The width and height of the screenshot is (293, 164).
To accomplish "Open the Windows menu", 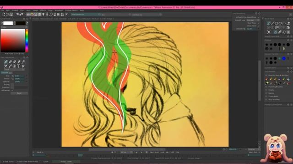I will click(x=59, y=10).
